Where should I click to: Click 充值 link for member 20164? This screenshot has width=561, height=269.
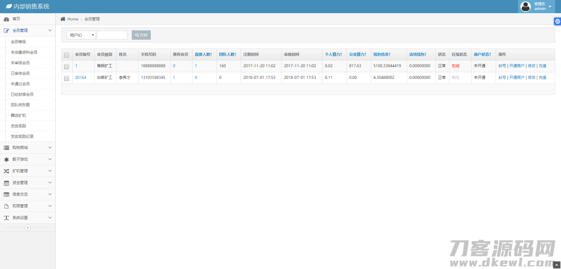[542, 78]
